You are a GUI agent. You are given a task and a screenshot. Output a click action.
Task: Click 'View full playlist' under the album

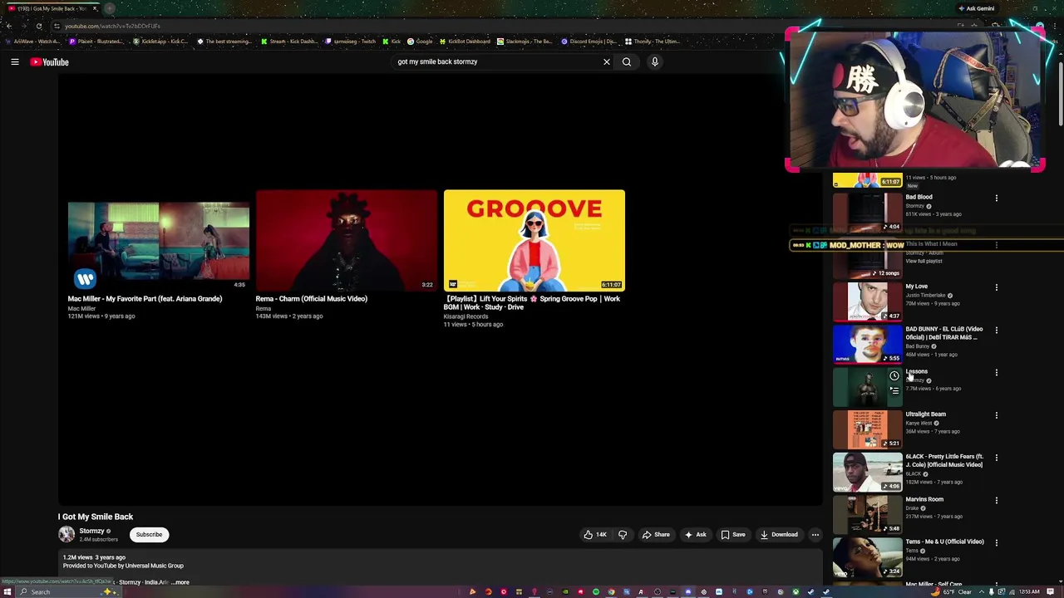click(924, 262)
